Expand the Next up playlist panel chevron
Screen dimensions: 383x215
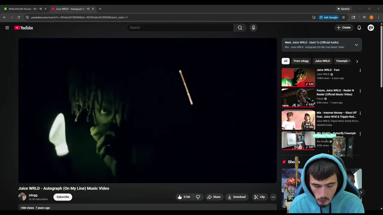356,45
